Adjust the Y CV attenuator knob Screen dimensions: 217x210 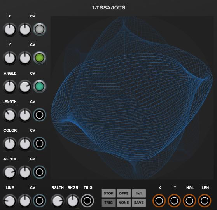pyautogui.click(x=25, y=58)
